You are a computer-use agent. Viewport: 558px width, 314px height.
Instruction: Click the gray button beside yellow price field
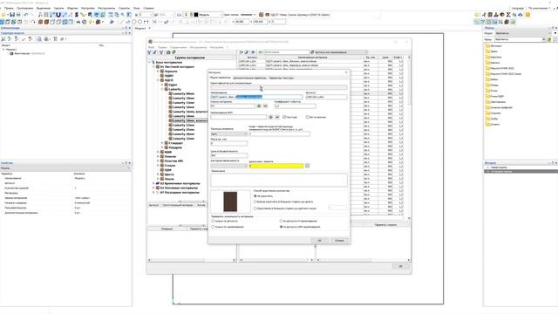coord(308,166)
